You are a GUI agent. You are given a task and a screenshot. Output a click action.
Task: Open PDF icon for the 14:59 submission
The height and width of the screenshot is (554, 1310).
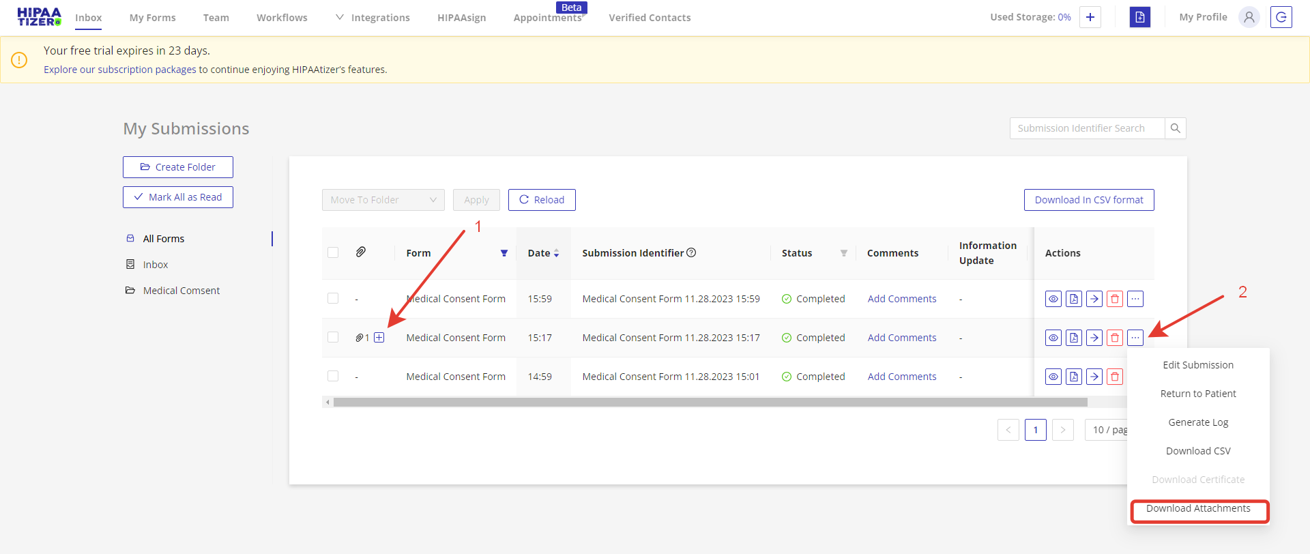tap(1074, 377)
